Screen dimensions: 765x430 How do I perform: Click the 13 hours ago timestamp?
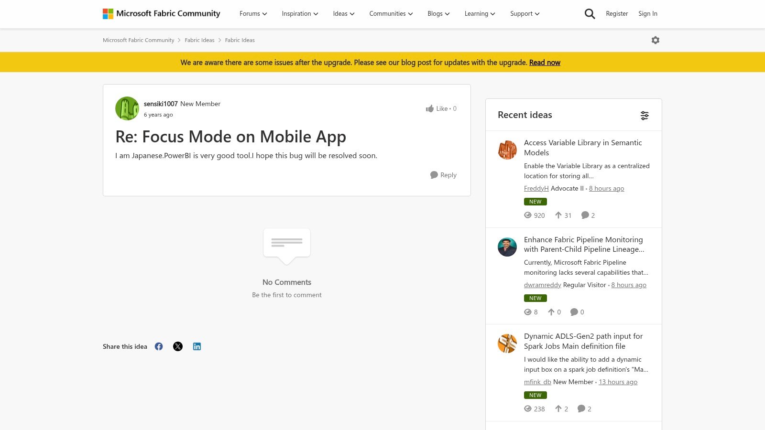(618, 382)
